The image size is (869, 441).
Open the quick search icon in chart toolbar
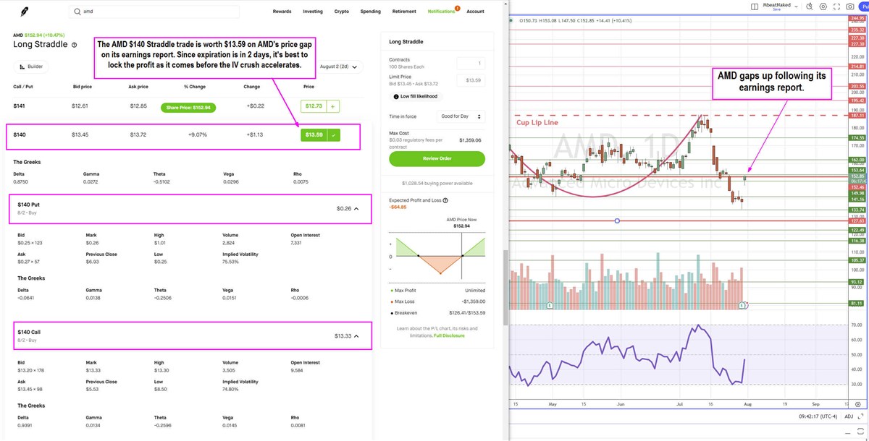(x=809, y=7)
